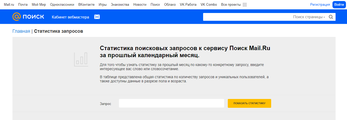
Task: Open Поиск in the top navigation
Action: tap(155, 5)
